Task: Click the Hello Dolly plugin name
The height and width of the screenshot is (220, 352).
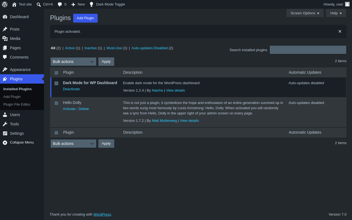Action: coord(72,103)
